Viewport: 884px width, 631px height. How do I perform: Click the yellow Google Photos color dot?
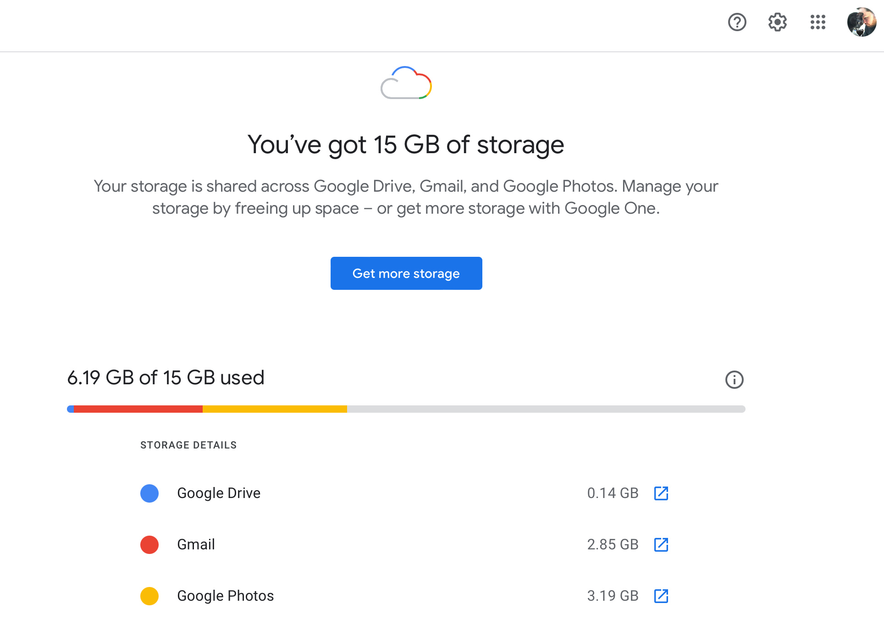pyautogui.click(x=149, y=596)
